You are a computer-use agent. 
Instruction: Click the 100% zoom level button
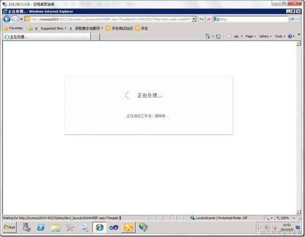[283, 218]
